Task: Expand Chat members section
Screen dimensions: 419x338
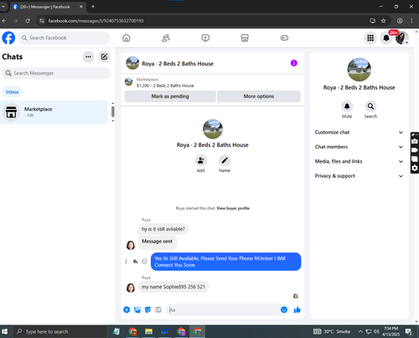Action: coord(359,147)
